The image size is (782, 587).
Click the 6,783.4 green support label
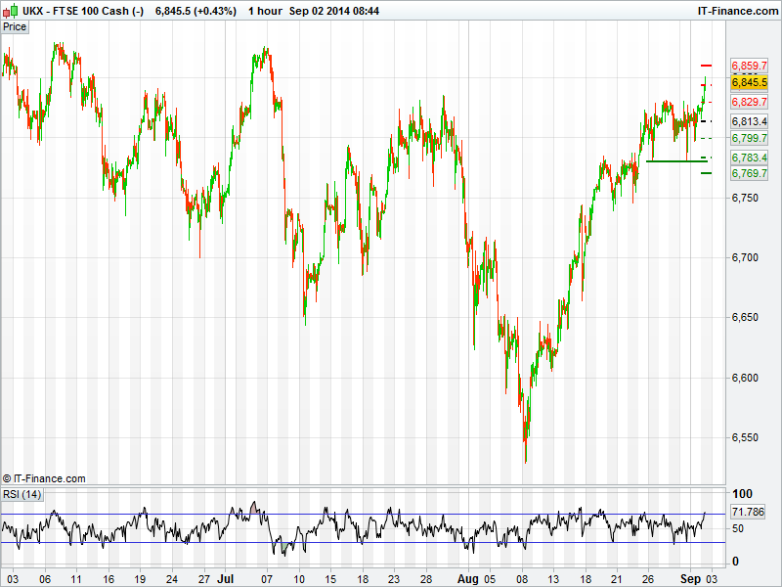point(749,158)
